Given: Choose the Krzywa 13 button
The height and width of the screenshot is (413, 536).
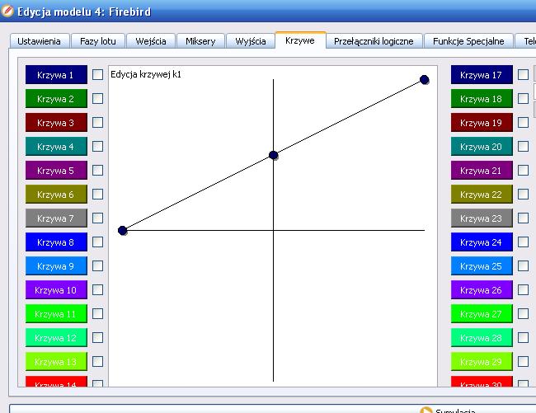Looking at the screenshot, I should click(56, 362).
